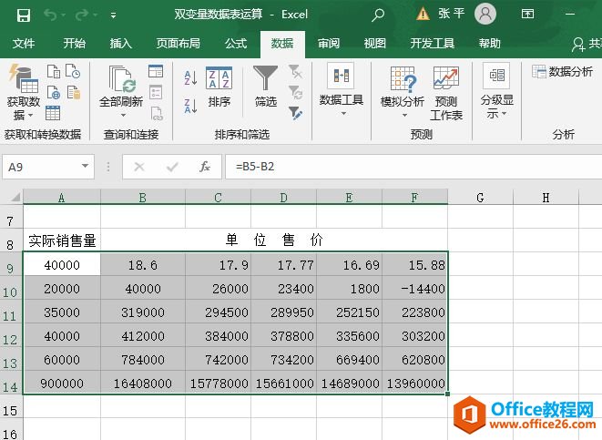Click the search magnifier in title bar
Image resolution: width=602 pixels, height=440 pixels.
(378, 15)
